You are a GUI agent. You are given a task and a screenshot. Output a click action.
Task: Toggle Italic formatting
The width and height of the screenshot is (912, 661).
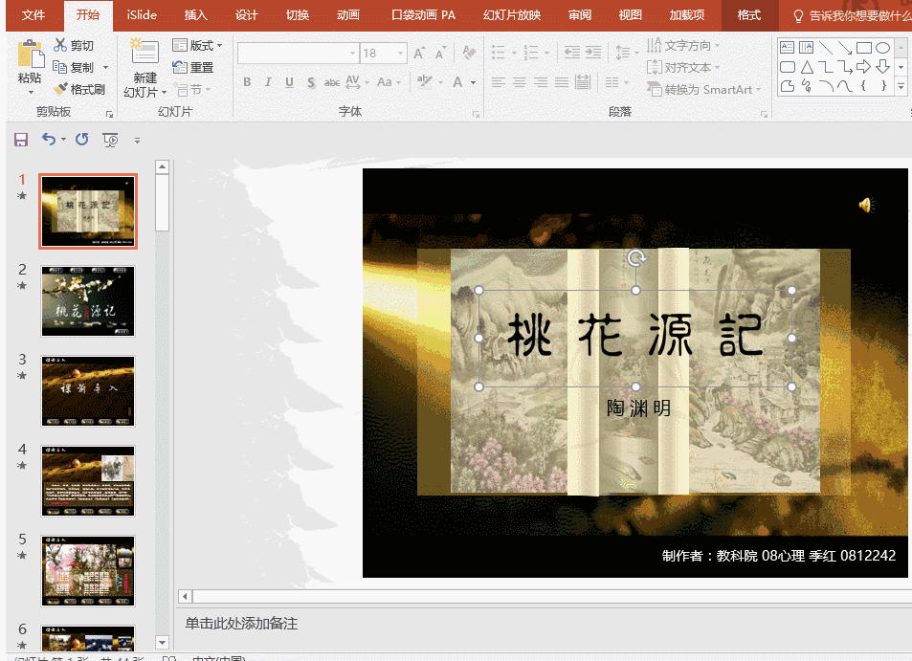pos(268,82)
